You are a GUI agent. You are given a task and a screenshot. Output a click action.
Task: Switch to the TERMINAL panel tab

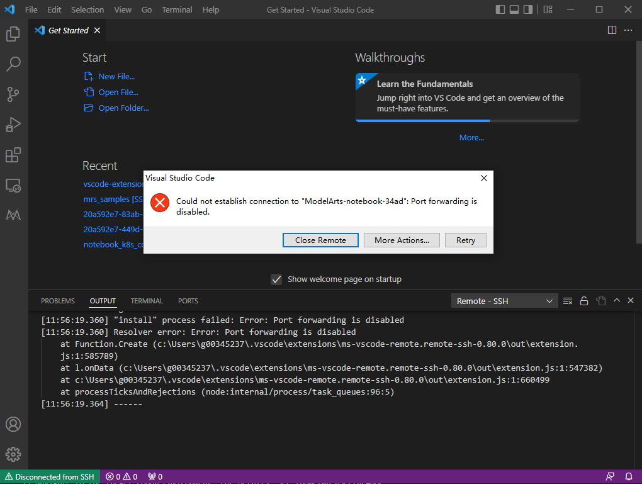click(x=147, y=301)
